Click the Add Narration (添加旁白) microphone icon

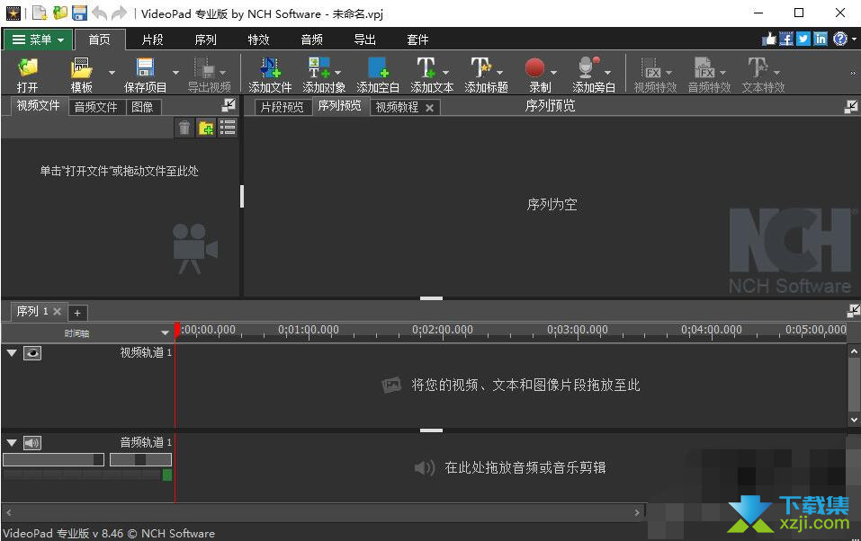[588, 68]
